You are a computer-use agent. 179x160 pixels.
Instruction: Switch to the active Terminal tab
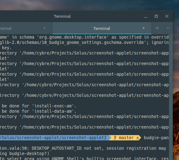102,28
